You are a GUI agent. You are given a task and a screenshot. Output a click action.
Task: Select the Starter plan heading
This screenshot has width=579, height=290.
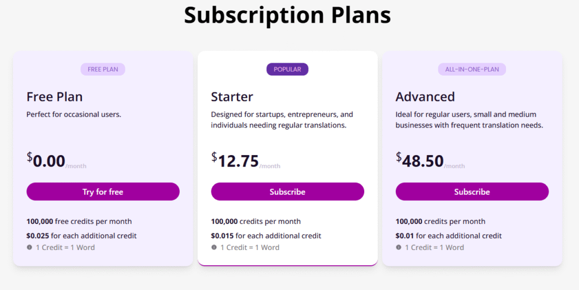pyautogui.click(x=232, y=96)
